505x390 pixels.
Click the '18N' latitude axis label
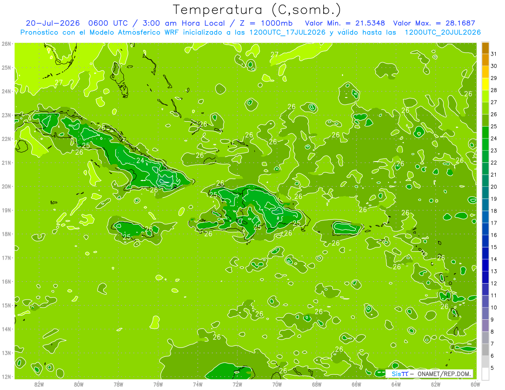7,234
